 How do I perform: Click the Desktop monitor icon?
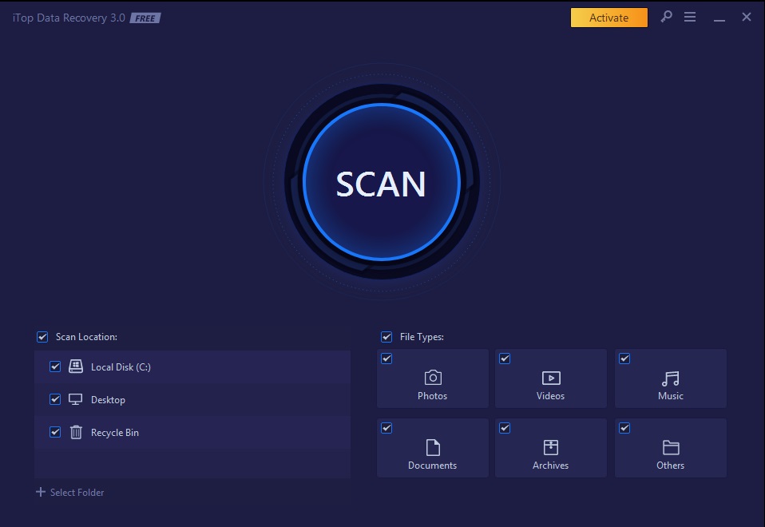pyautogui.click(x=75, y=399)
